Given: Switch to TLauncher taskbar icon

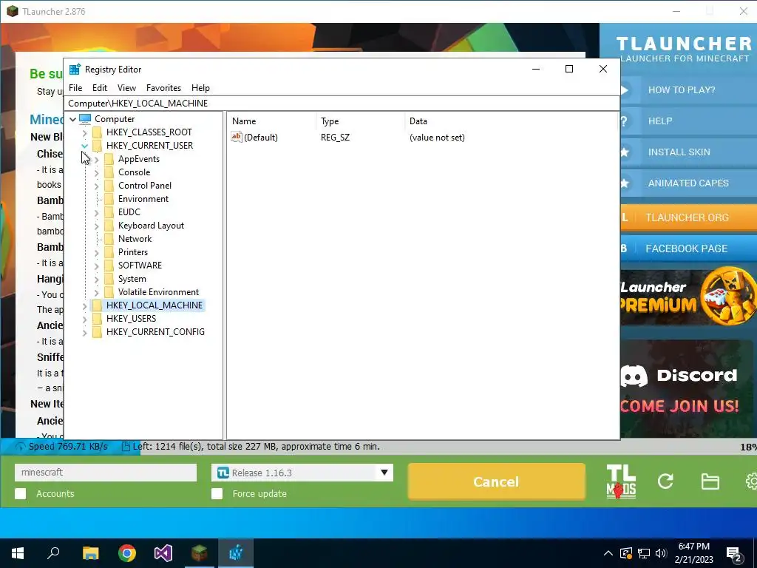Looking at the screenshot, I should tap(200, 553).
